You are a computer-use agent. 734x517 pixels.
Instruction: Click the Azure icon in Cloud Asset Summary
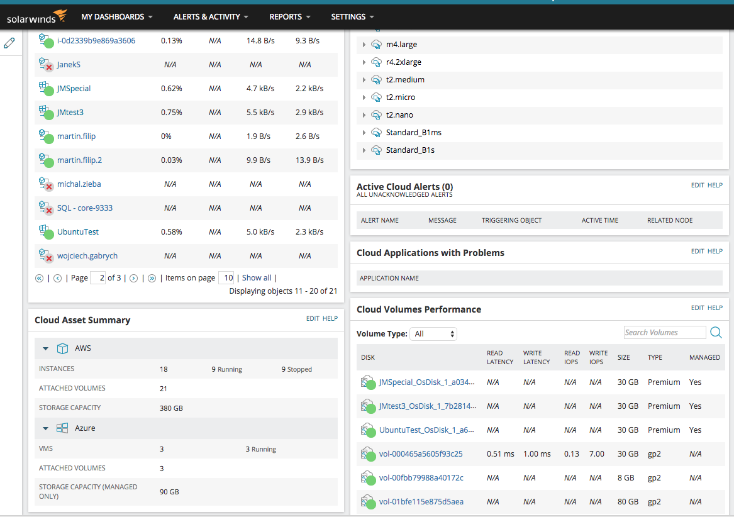click(x=62, y=428)
